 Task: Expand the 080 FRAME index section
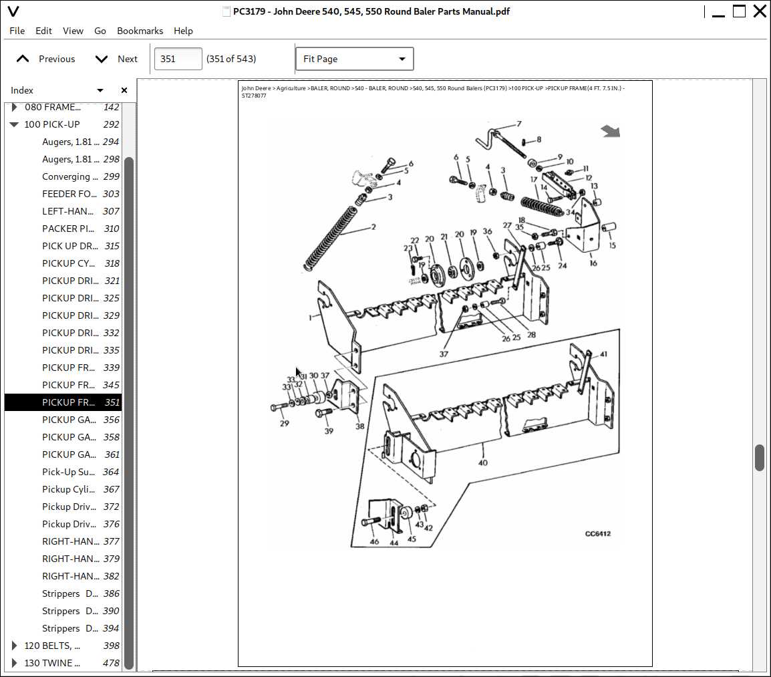pyautogui.click(x=14, y=107)
